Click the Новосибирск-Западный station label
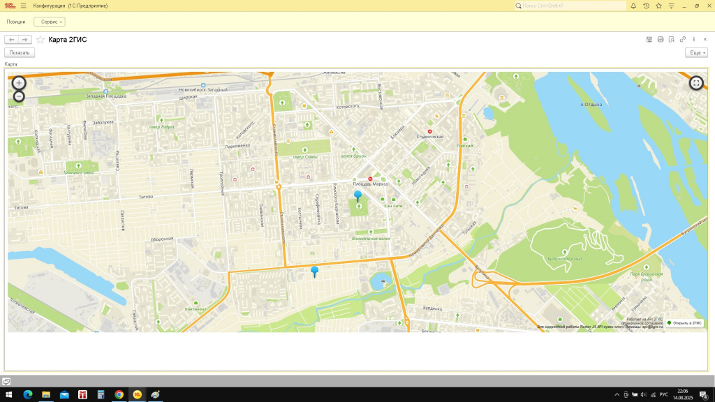 click(x=203, y=90)
